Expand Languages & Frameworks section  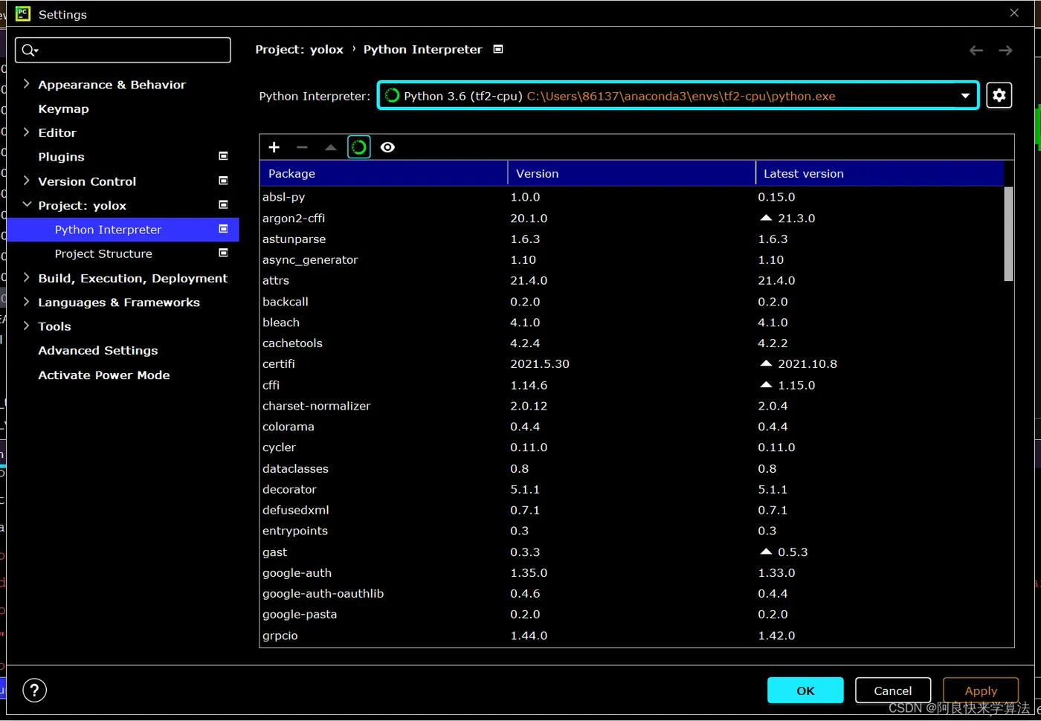pyautogui.click(x=27, y=302)
